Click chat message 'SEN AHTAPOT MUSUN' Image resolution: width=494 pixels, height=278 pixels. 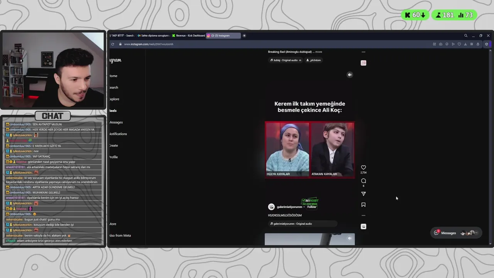pos(47,124)
